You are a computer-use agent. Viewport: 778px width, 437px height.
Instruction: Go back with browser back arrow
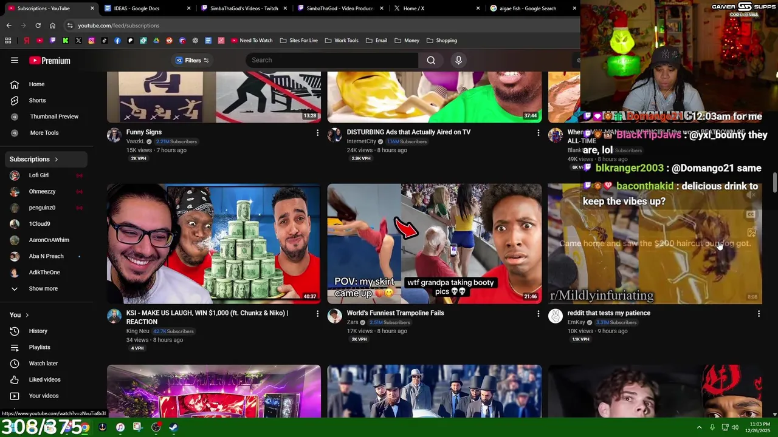click(9, 25)
